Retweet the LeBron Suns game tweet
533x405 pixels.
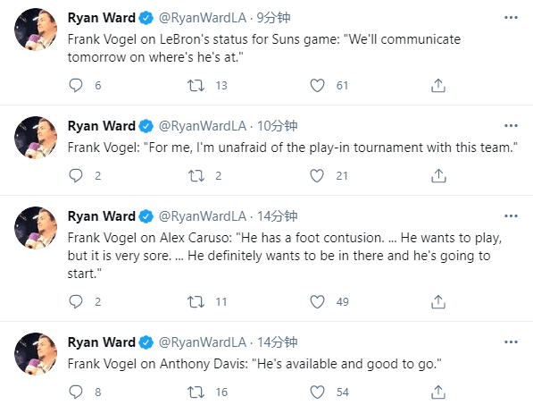[x=196, y=86]
